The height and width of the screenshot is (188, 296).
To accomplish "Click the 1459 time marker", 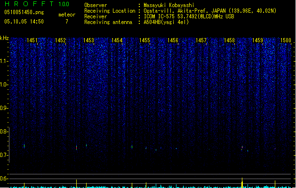I will click(258, 40).
